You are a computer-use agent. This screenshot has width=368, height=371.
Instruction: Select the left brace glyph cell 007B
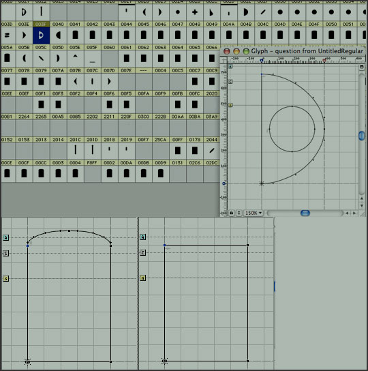75,81
